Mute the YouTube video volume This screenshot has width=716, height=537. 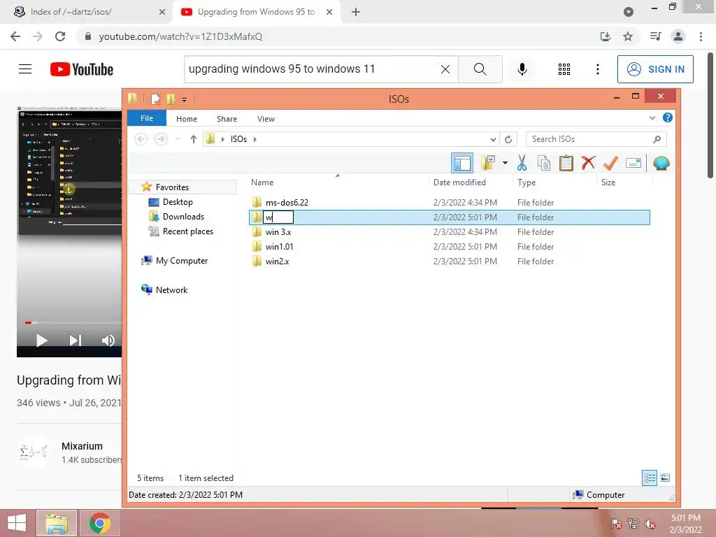108,341
